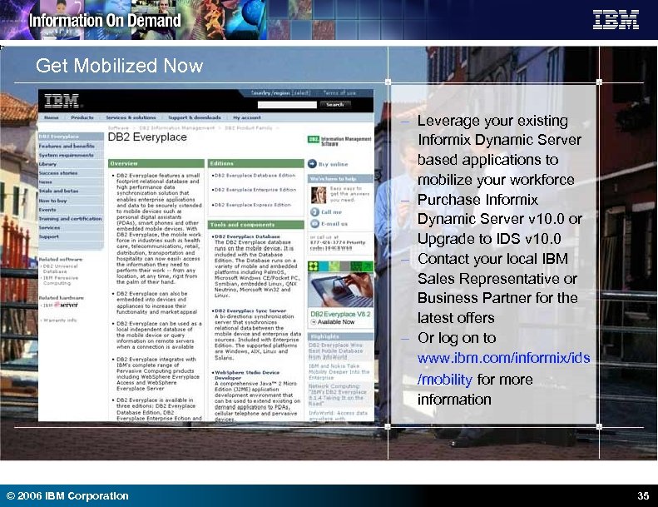The width and height of the screenshot is (658, 507).
Task: Click the 'Information On Demand' banner title
Action: click(x=105, y=20)
